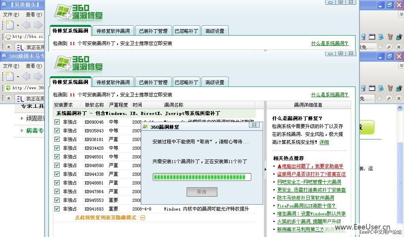Open the 网吧安全之-网吧管理十大漏洞 link

click(309, 182)
